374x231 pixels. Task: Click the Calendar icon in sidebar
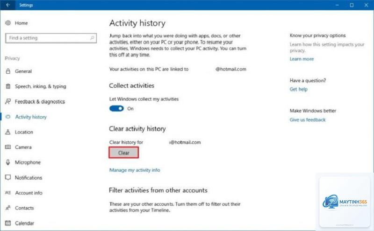[8, 223]
